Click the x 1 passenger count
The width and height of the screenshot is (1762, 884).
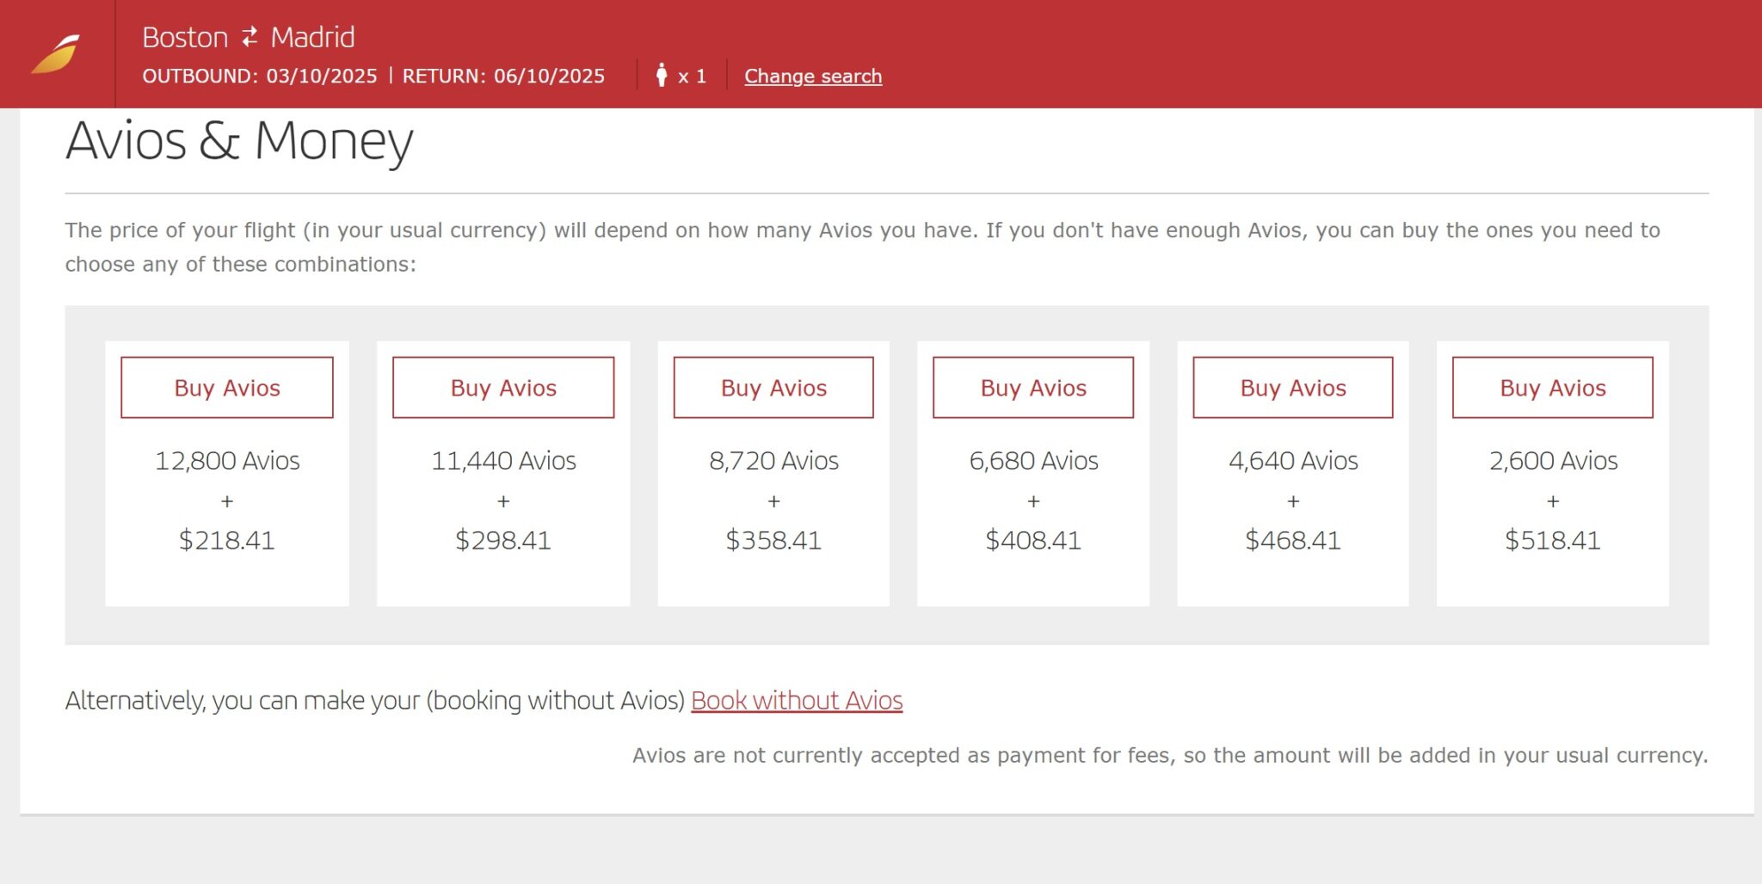[x=692, y=77]
